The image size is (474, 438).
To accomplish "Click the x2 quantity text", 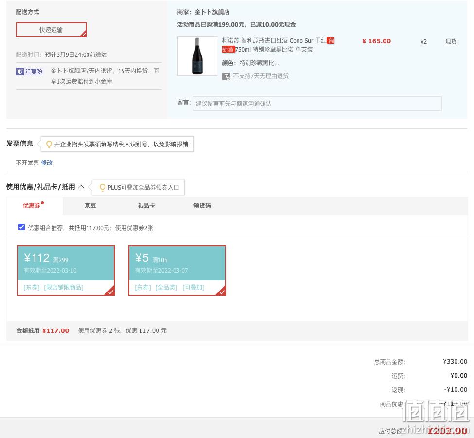I will pos(423,42).
